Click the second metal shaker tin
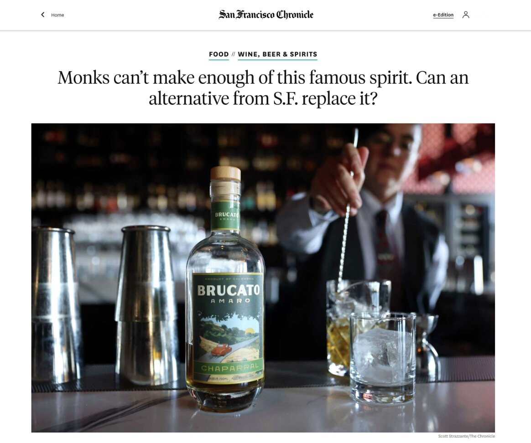Image resolution: width=531 pixels, height=443 pixels. click(x=146, y=305)
